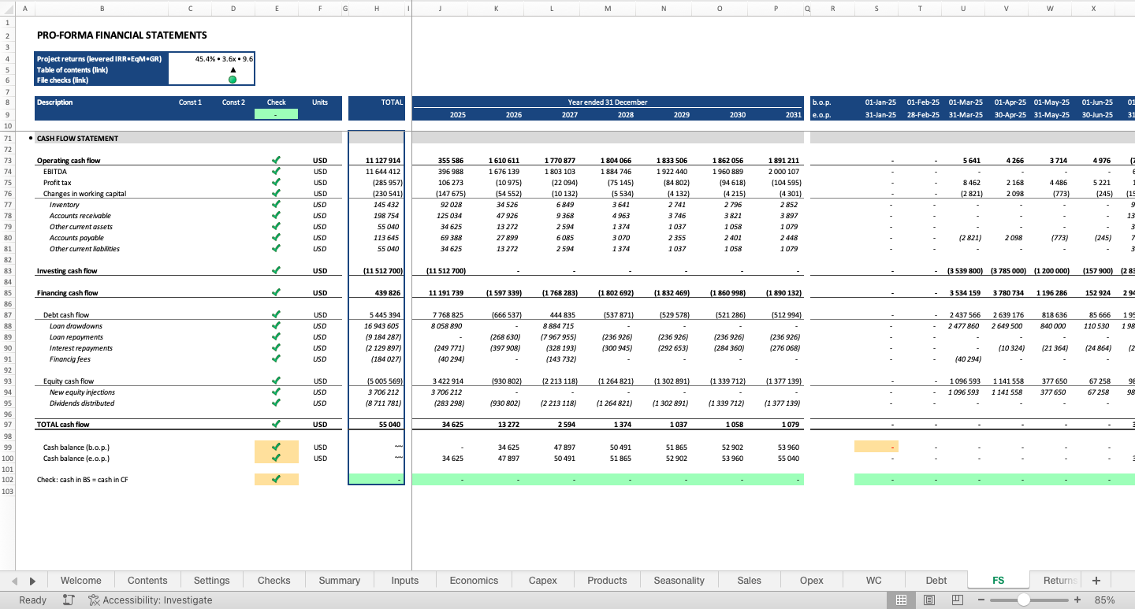1135x609 pixels.
Task: Click the Table of contents (link) cell
Action: pyautogui.click(x=102, y=69)
